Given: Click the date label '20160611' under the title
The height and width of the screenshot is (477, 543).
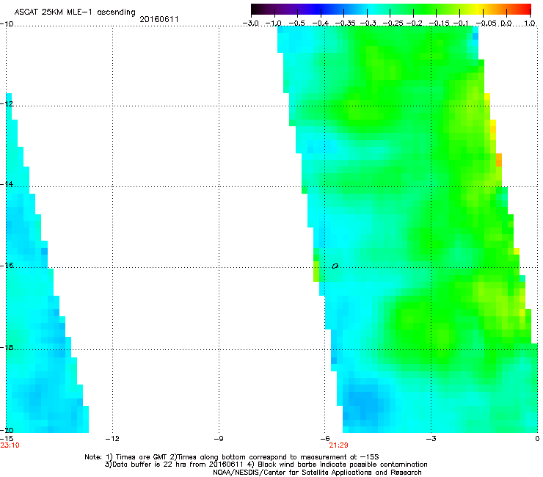Looking at the screenshot, I should (x=159, y=19).
